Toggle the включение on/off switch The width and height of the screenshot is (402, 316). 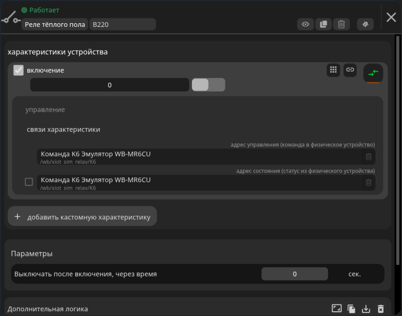(x=209, y=85)
